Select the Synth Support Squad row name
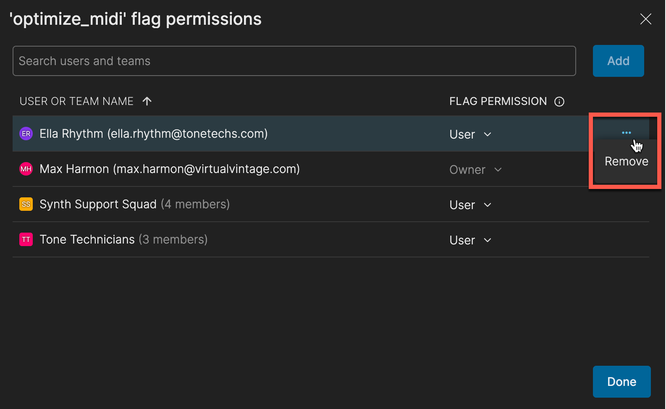Image resolution: width=666 pixels, height=409 pixels. click(x=98, y=204)
